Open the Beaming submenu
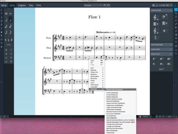Screen dimensions: 178x134 click(97, 70)
